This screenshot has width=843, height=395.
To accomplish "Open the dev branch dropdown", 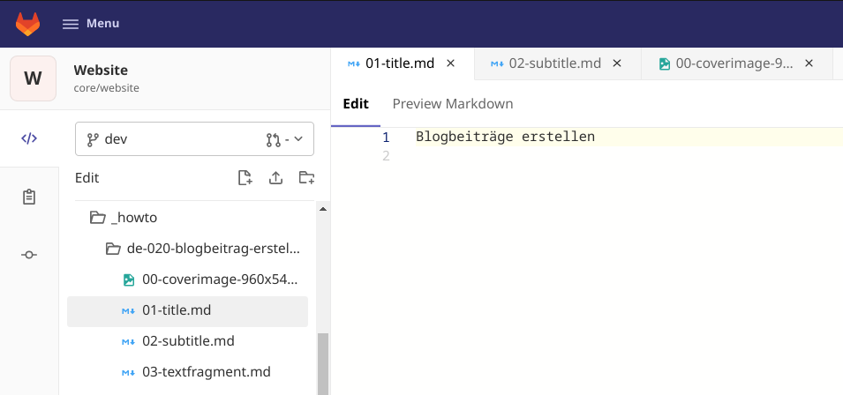I will [168, 139].
